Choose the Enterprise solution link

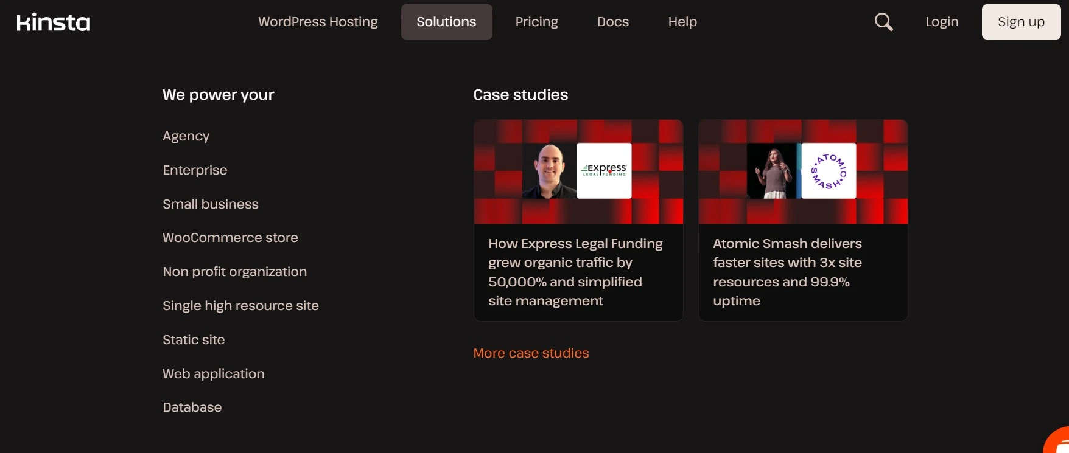[x=195, y=170]
